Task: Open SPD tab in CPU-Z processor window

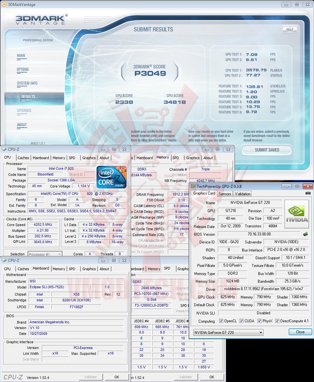Action: (x=72, y=158)
